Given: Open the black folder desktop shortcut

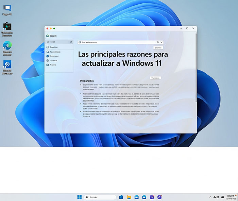Looking at the screenshot, I should tap(7, 29).
